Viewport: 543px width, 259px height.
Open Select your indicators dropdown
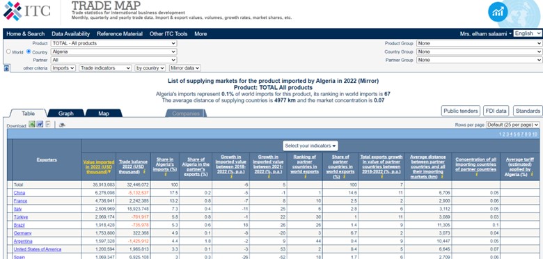(x=310, y=146)
